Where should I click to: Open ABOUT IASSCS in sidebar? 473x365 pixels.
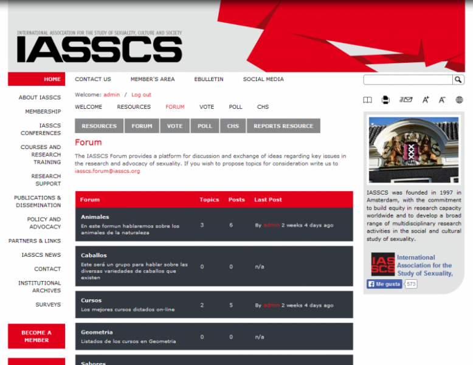click(40, 97)
